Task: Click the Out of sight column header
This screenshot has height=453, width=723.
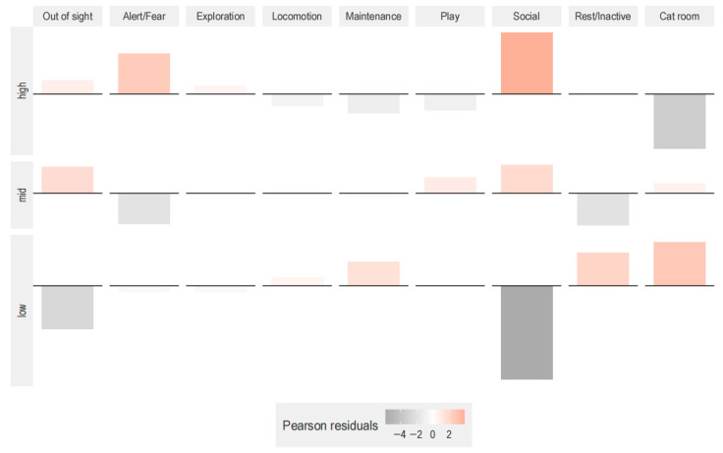Action: point(68,17)
